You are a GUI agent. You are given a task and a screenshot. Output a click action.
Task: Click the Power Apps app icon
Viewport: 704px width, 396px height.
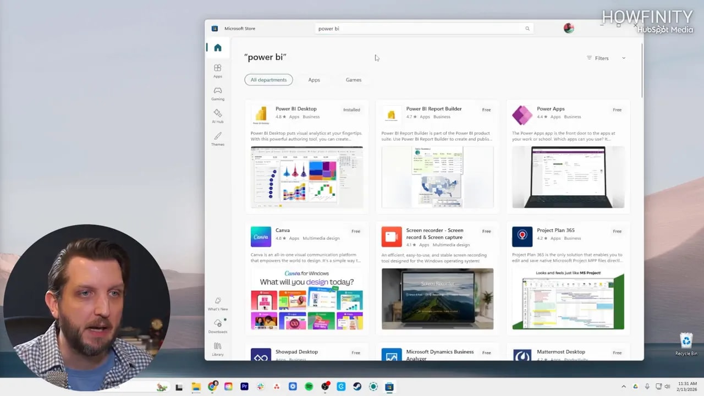522,115
